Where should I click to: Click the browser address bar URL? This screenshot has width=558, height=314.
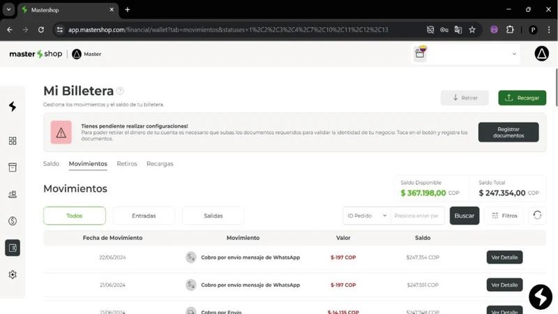228,30
